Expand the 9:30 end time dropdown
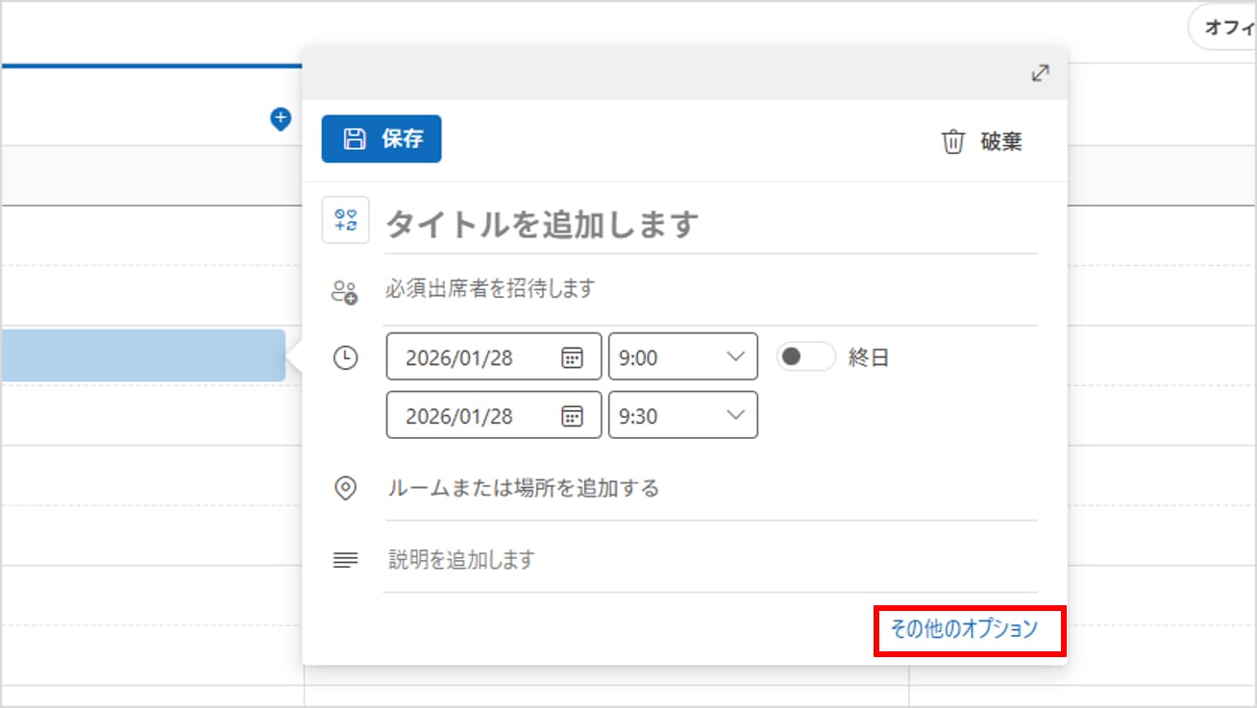1257x708 pixels. [x=735, y=416]
